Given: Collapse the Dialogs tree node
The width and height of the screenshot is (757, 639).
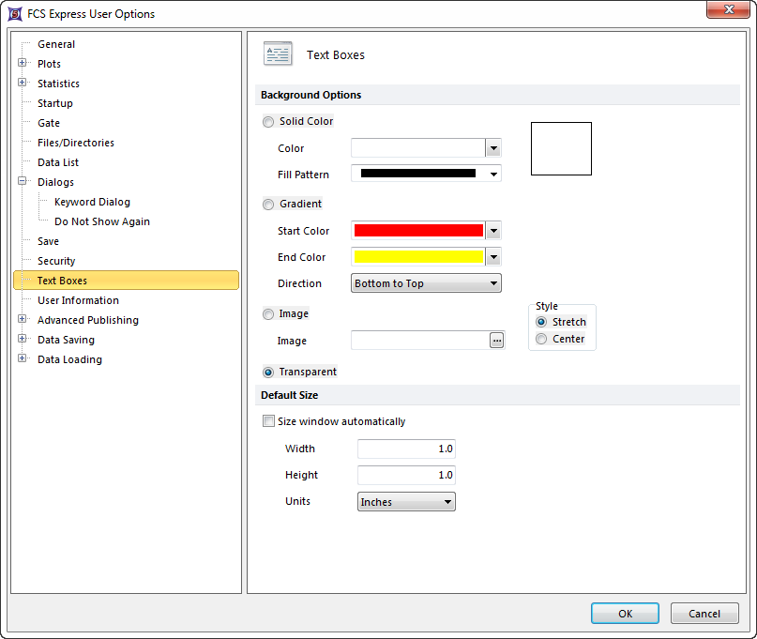Looking at the screenshot, I should [x=23, y=182].
